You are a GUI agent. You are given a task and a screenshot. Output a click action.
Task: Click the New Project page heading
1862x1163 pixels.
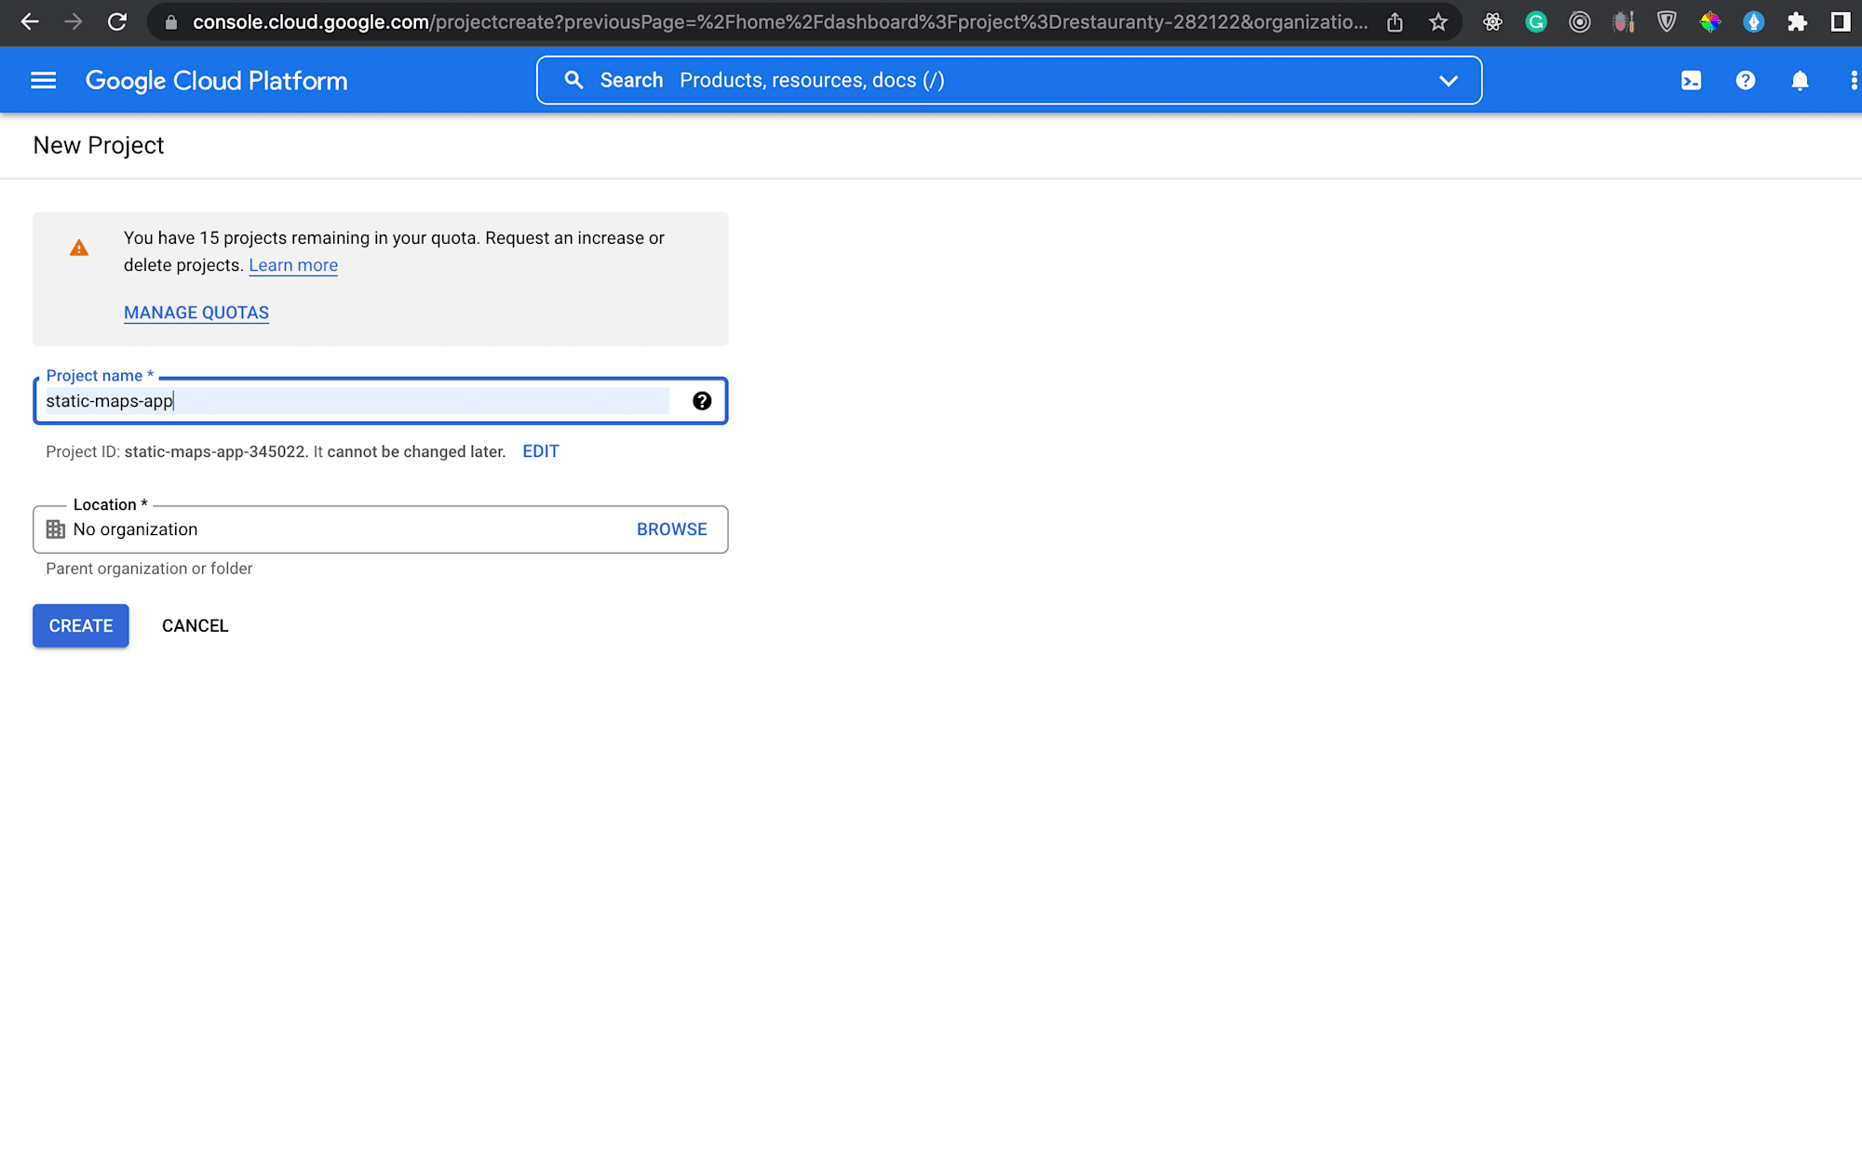point(99,145)
